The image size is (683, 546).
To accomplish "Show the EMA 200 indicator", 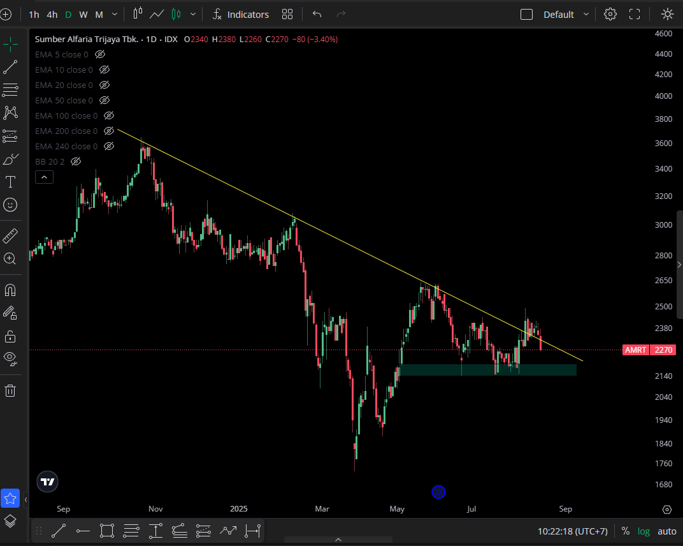I will tap(109, 131).
